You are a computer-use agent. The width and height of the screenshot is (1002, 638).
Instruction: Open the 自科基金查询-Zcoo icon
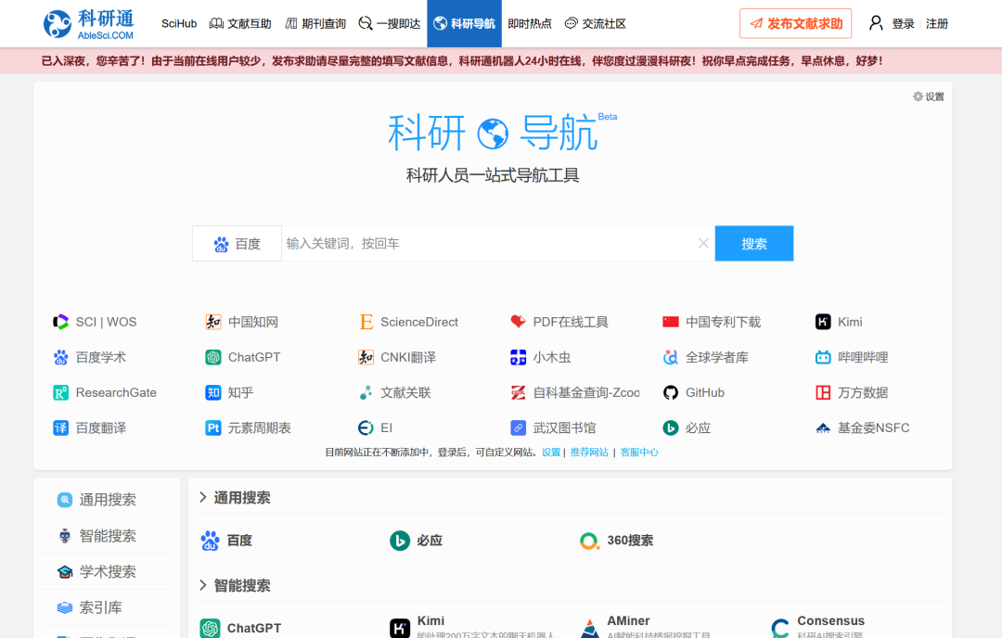(519, 393)
